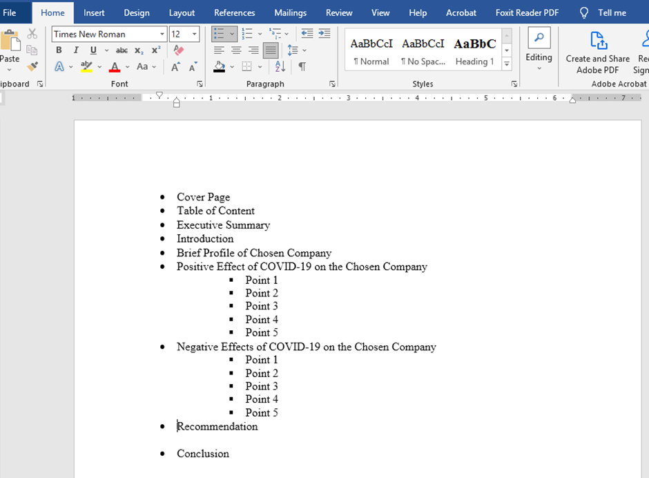Align text right
This screenshot has width=649, height=478.
click(x=253, y=50)
